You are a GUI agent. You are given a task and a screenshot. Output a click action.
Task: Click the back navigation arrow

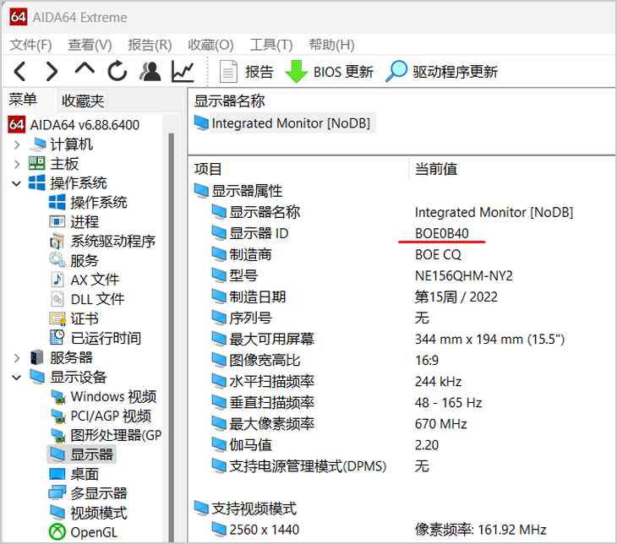pyautogui.click(x=19, y=72)
